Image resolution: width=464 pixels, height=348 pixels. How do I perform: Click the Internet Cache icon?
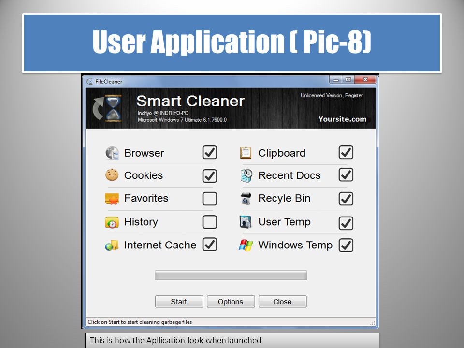tap(112, 246)
